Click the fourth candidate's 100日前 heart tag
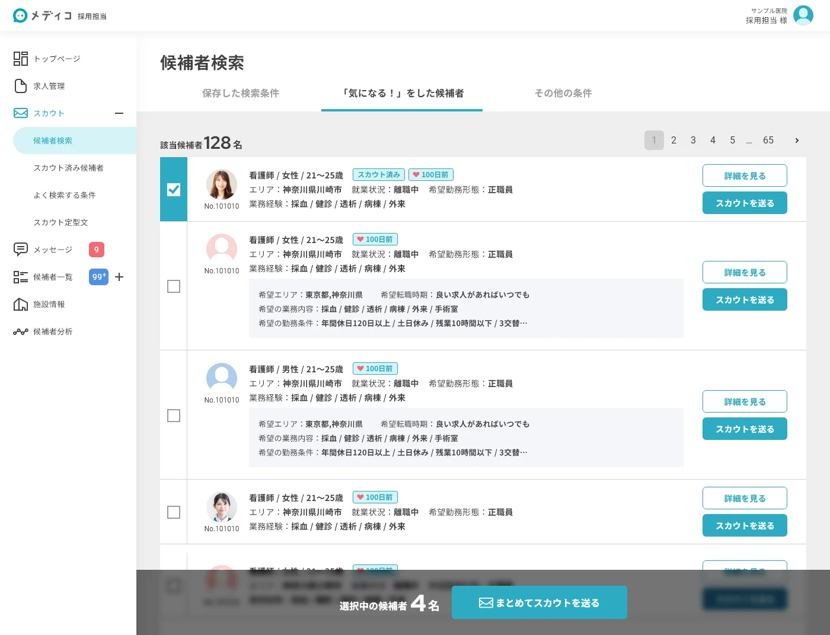This screenshot has height=635, width=830. click(375, 497)
